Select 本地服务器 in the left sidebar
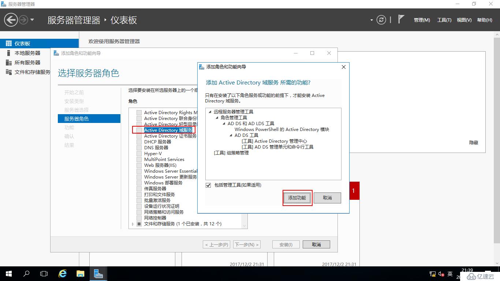This screenshot has width=500, height=281. tap(27, 53)
